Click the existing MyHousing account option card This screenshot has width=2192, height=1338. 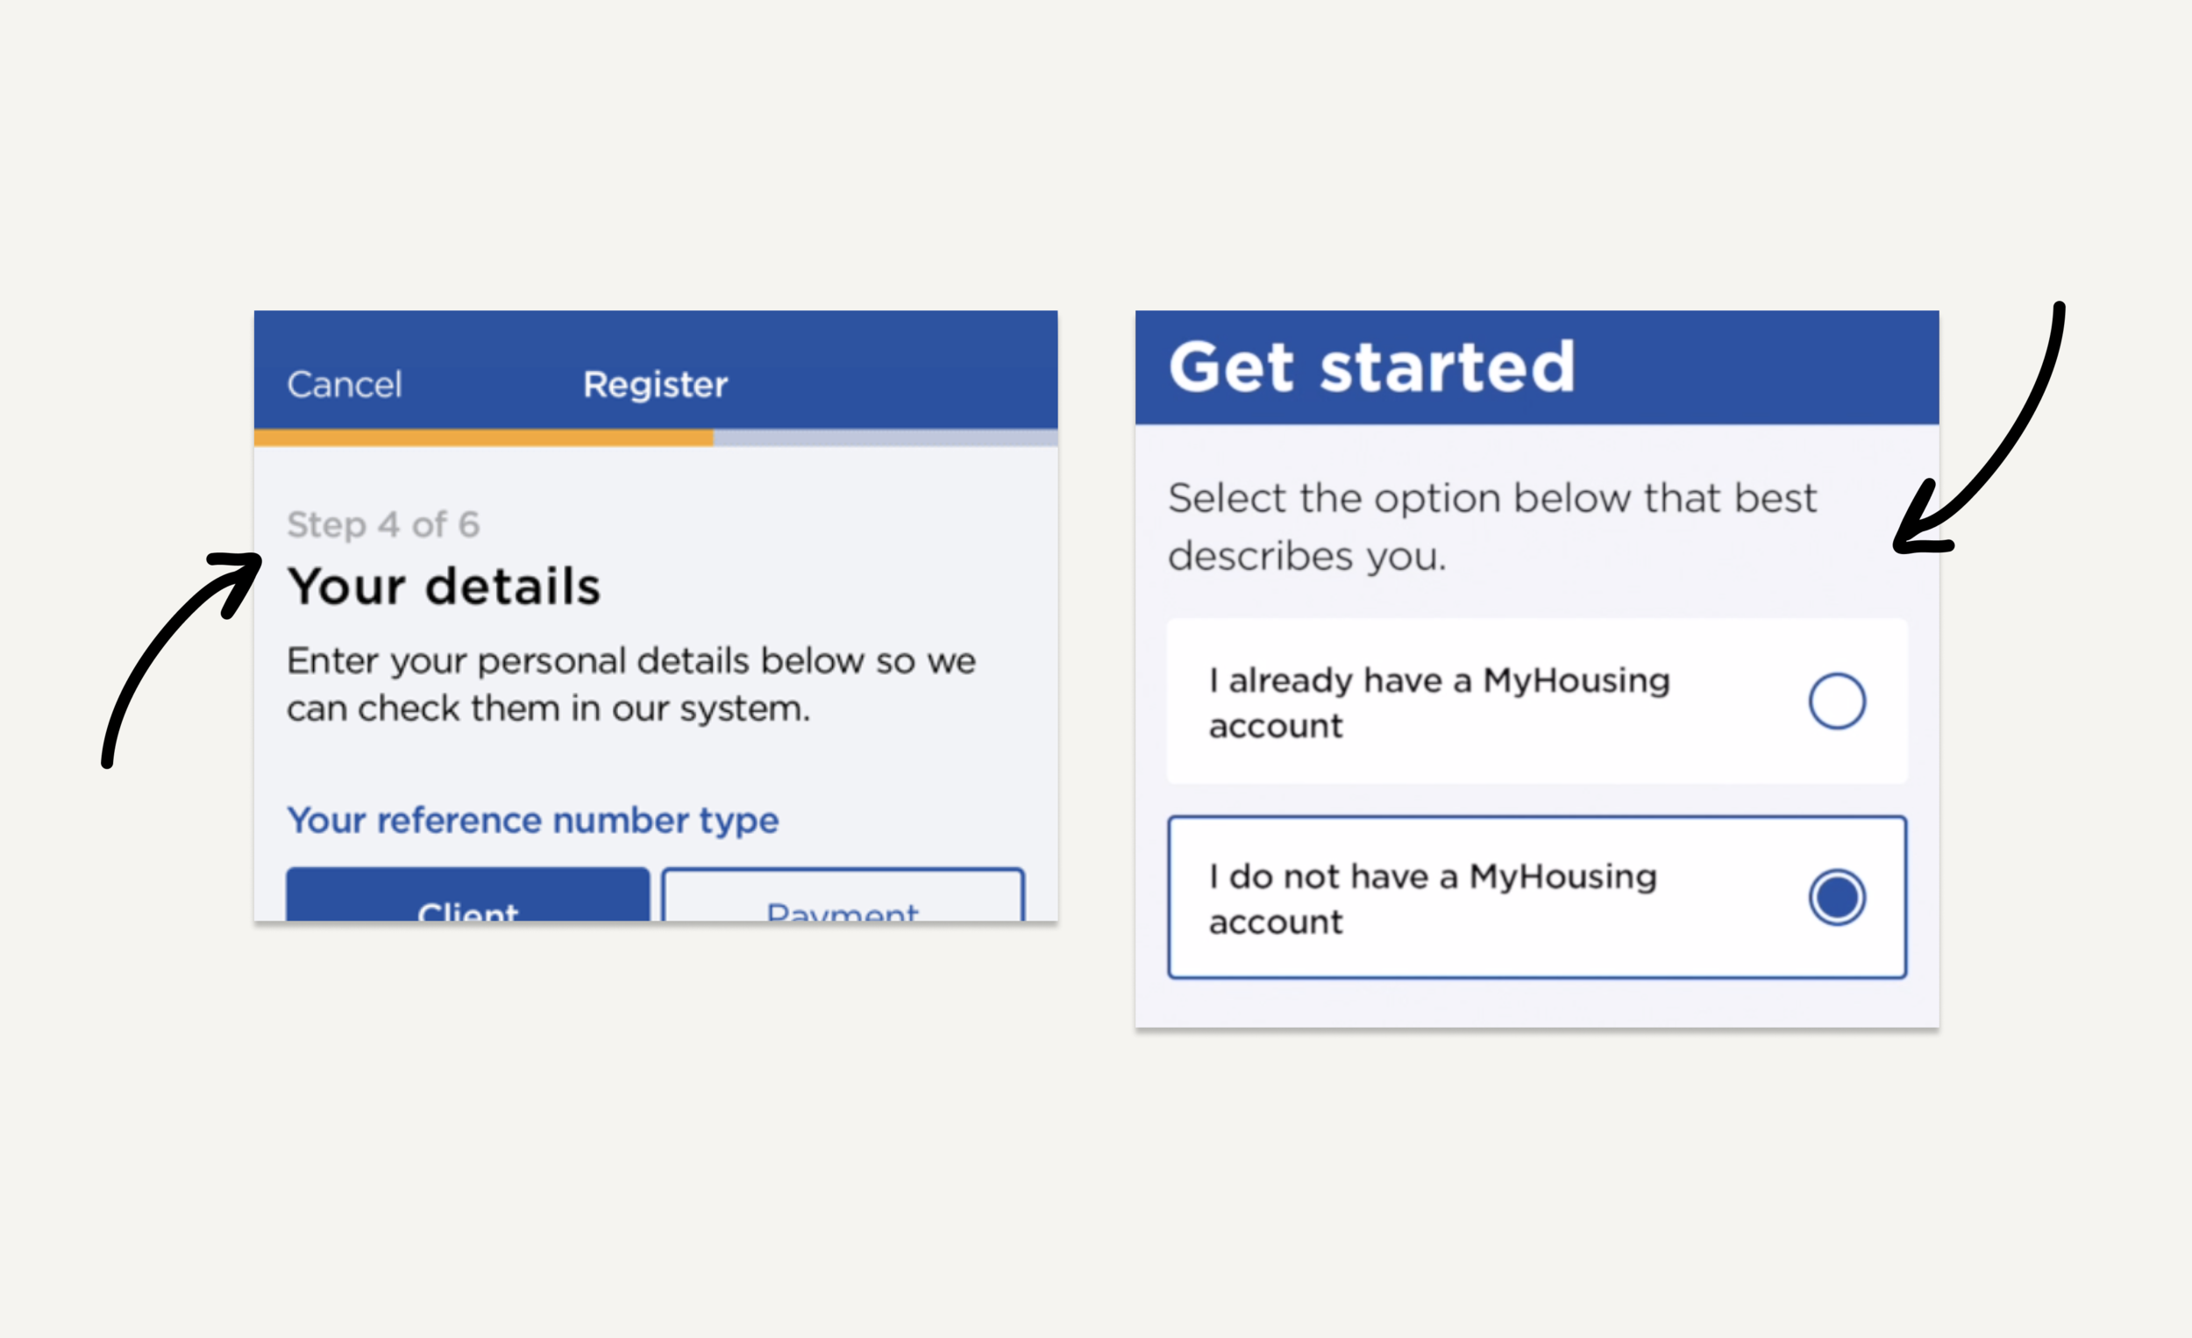click(x=1535, y=702)
